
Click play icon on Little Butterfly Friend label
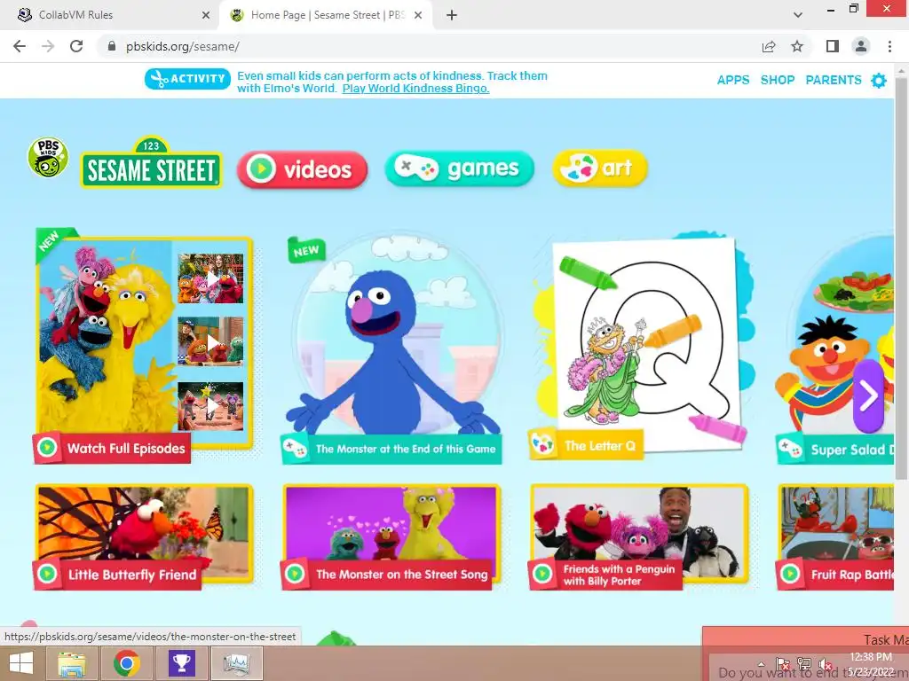pos(47,574)
